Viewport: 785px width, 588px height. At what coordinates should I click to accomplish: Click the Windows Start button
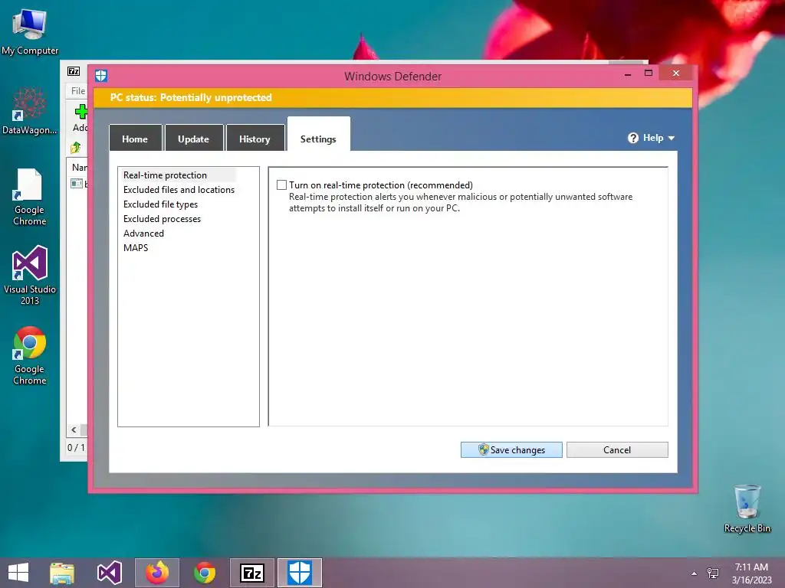coord(18,573)
